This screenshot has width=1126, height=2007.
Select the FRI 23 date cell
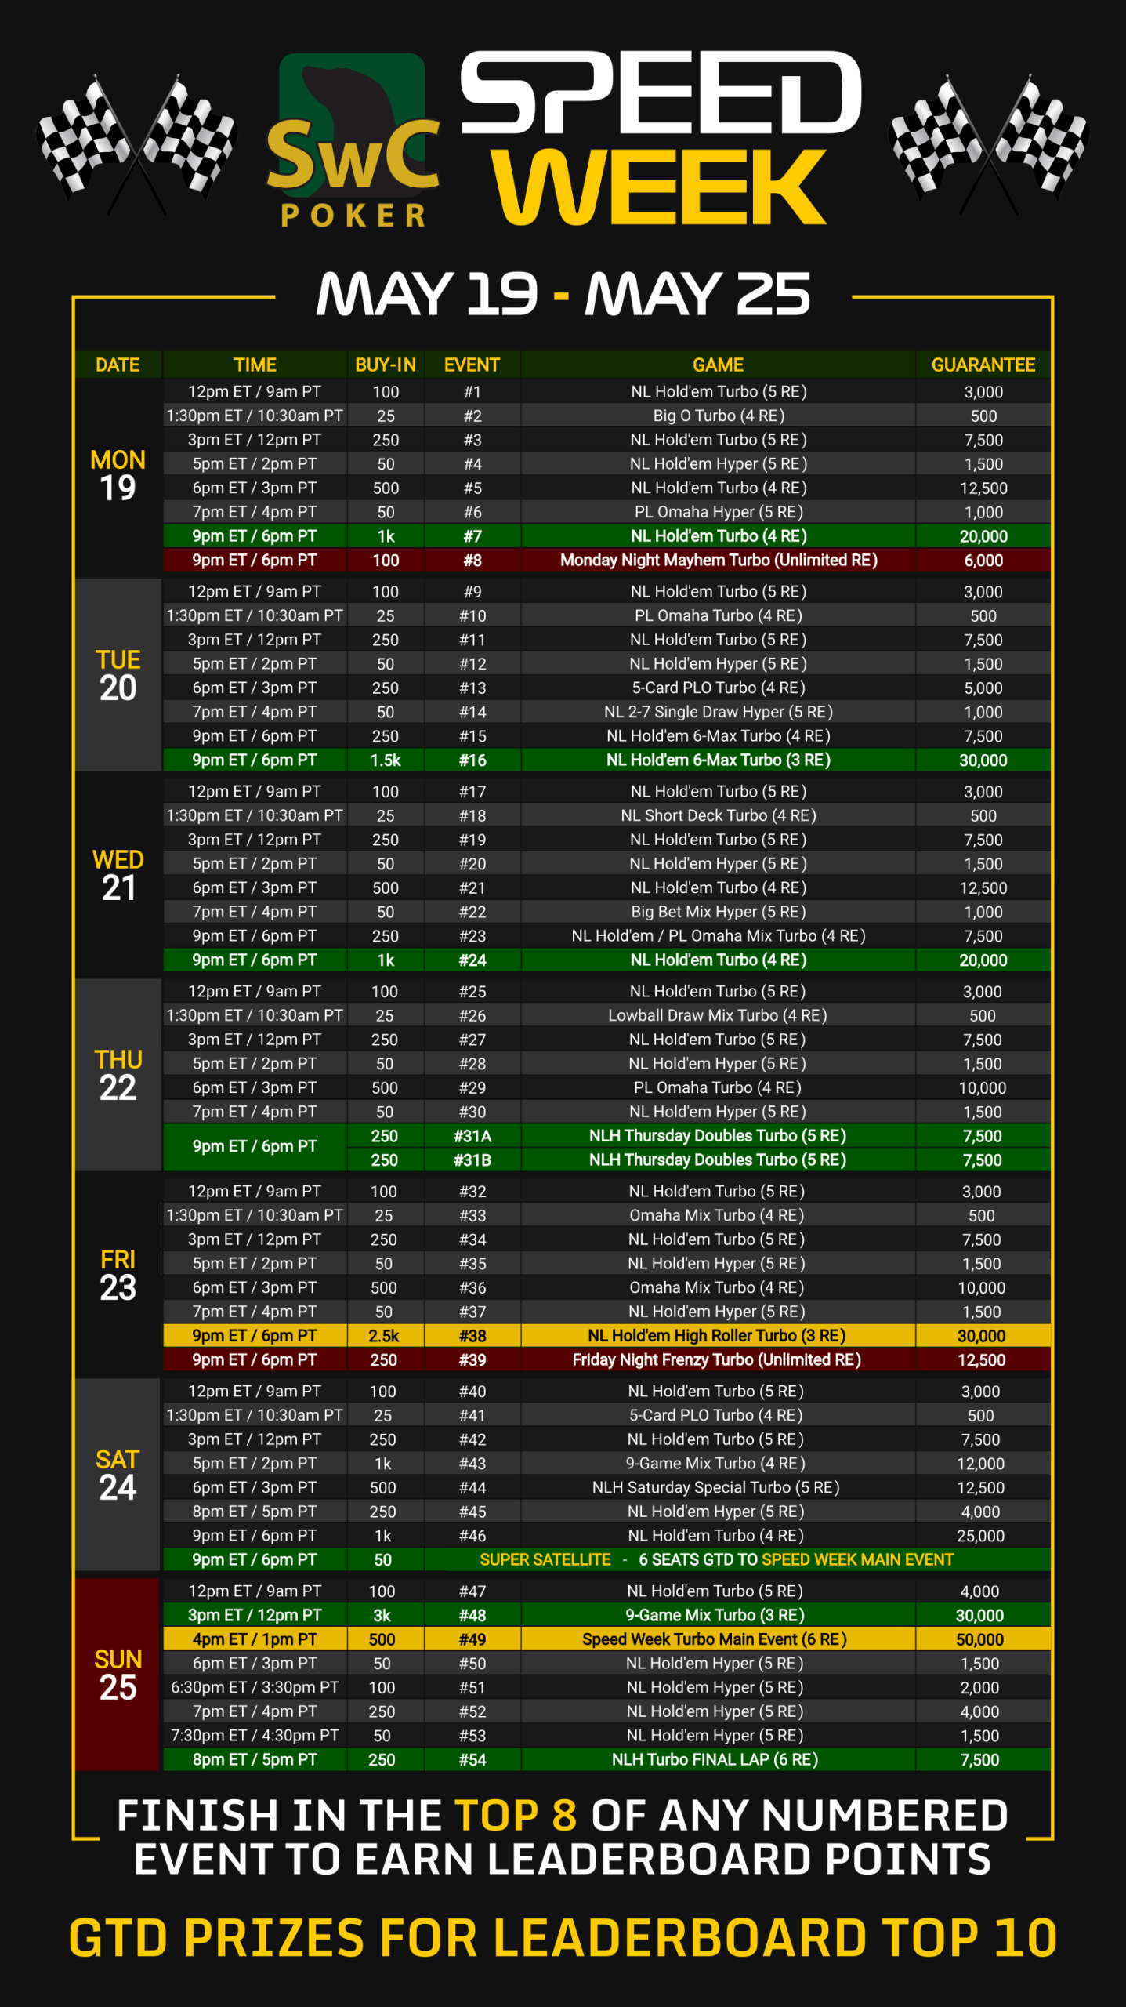(x=118, y=1275)
